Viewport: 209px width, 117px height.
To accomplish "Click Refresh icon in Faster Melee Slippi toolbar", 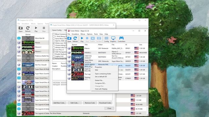I will [75, 39].
